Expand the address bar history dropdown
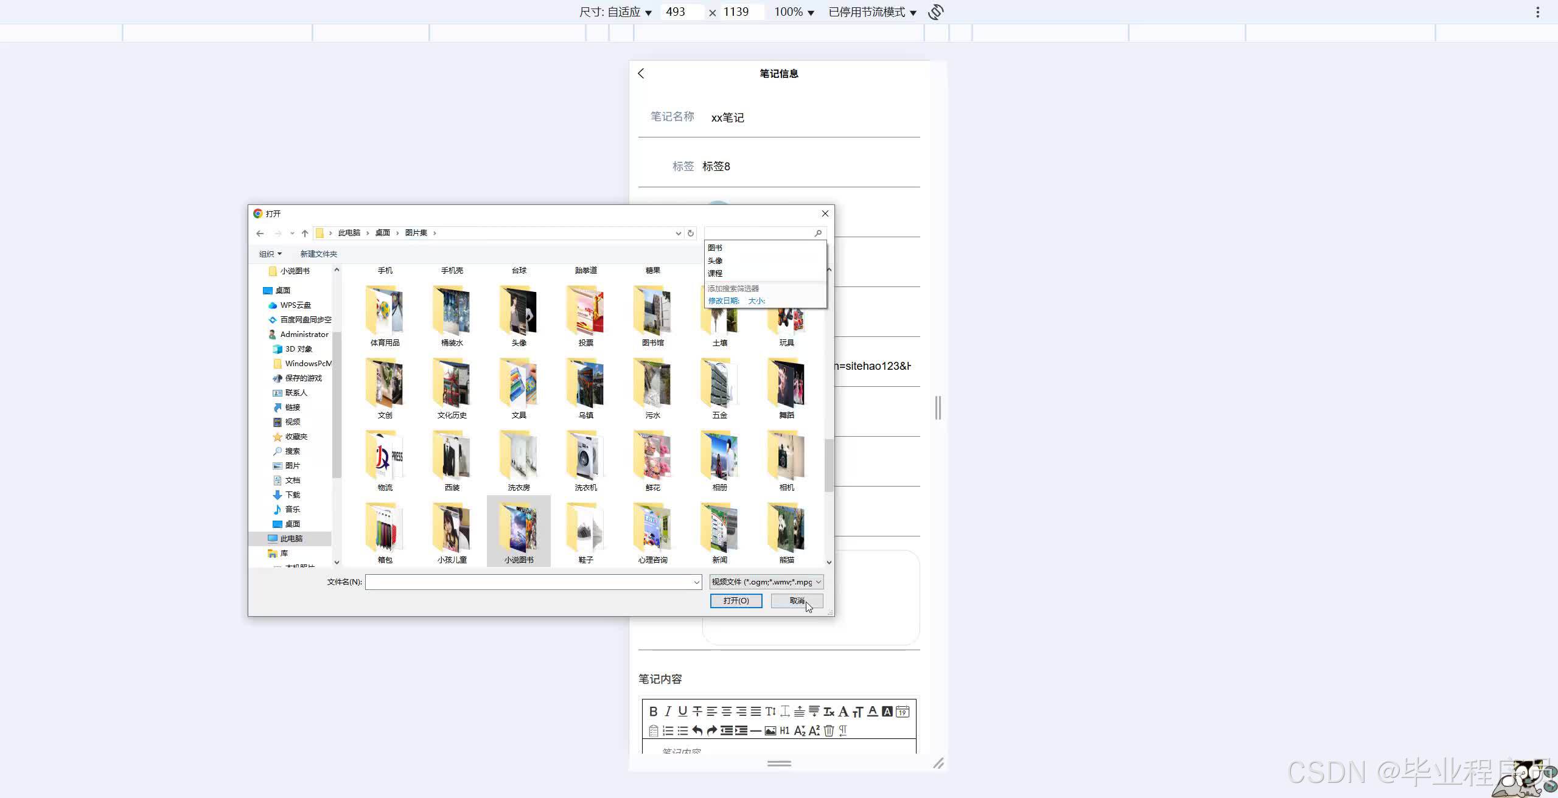 click(x=678, y=234)
